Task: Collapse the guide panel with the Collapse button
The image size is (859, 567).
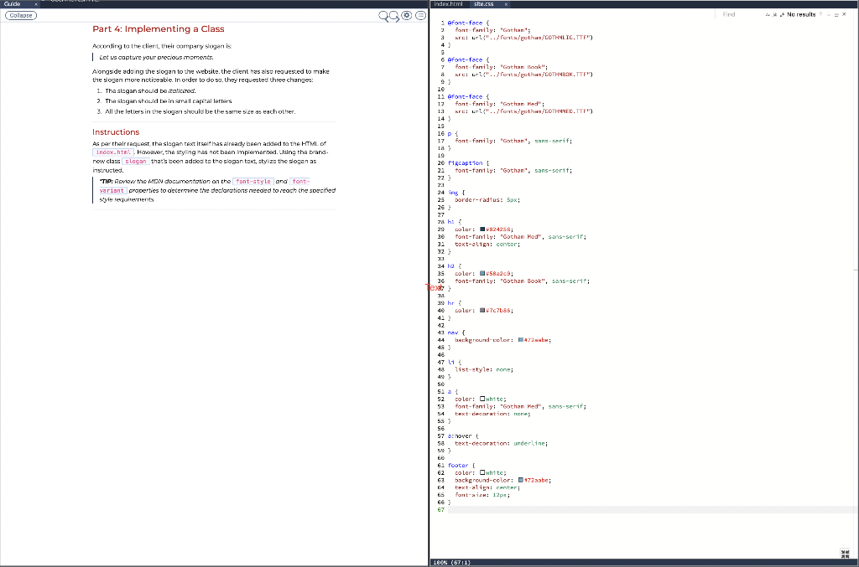Action: (20, 15)
